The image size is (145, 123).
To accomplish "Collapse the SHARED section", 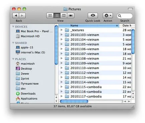I will (x=13, y=43).
